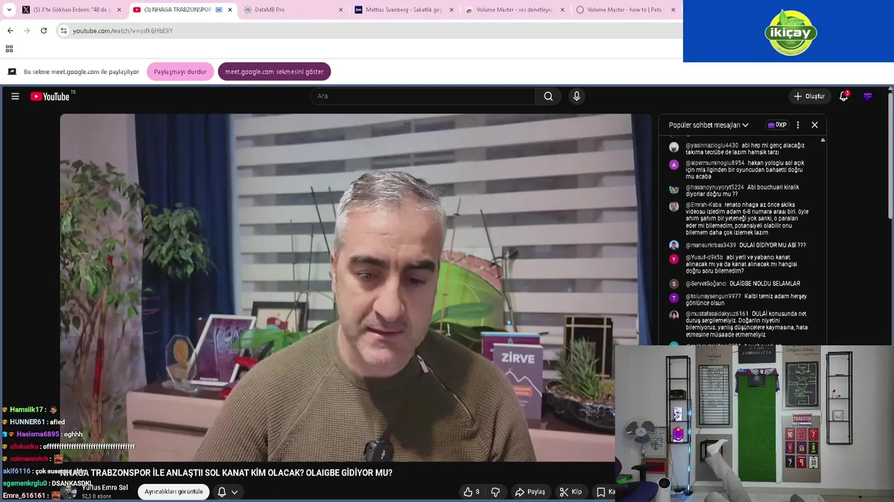
Task: Close the X'te Gökhan Erdem tab
Action: click(119, 10)
